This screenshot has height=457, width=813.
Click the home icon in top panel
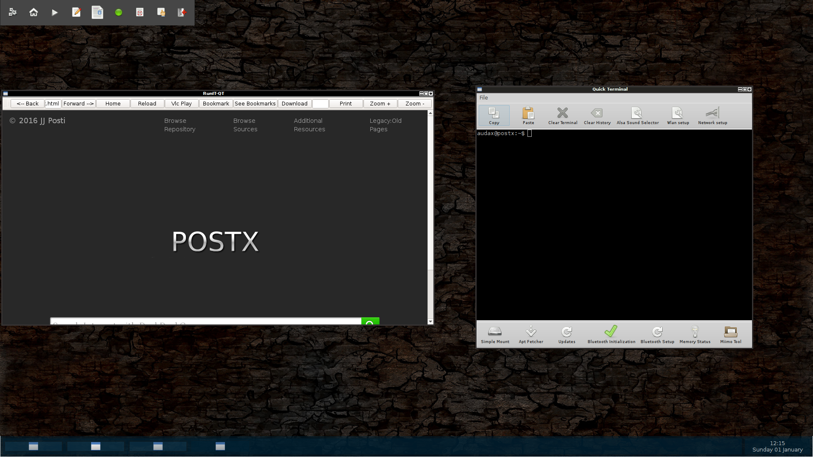[33, 12]
